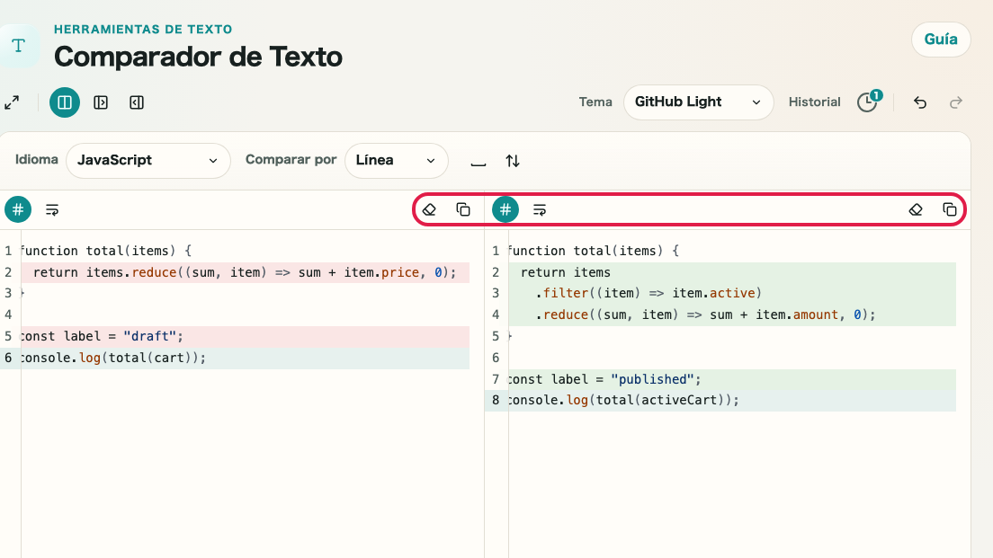Clear left editor with eraser icon
The width and height of the screenshot is (993, 558).
pos(429,210)
